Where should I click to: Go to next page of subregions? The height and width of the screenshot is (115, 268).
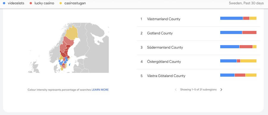pyautogui.click(x=221, y=90)
